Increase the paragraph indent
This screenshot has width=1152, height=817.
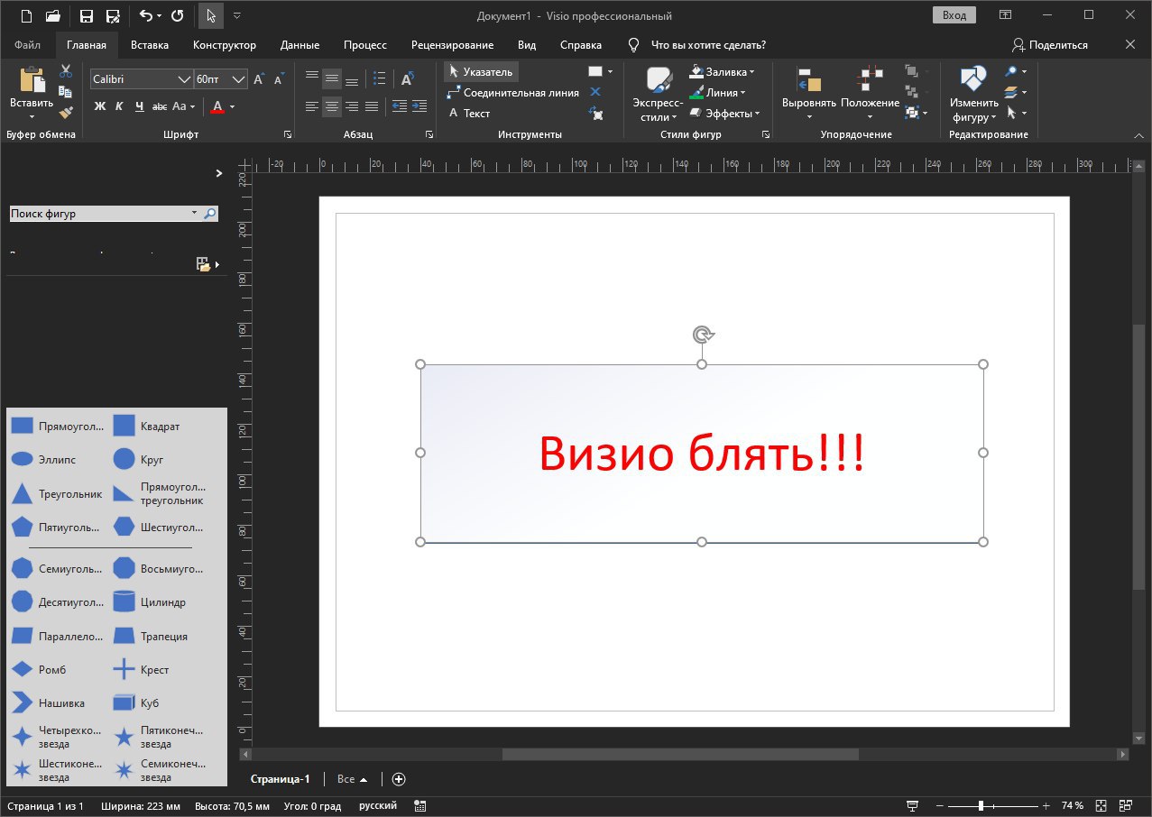pyautogui.click(x=419, y=106)
